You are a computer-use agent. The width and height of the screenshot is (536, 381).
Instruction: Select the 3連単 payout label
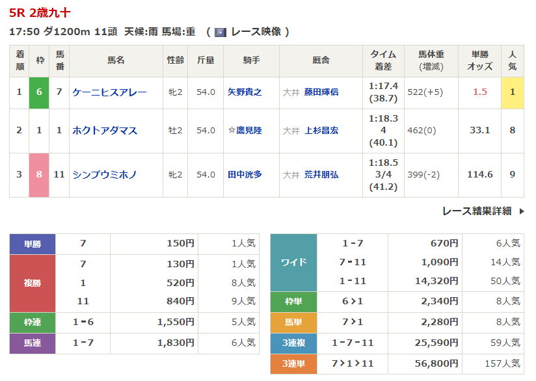pyautogui.click(x=293, y=363)
